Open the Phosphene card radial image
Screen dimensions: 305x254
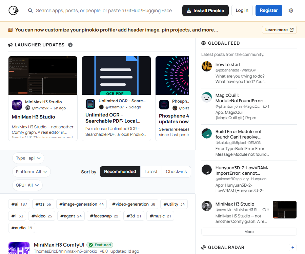point(172,76)
